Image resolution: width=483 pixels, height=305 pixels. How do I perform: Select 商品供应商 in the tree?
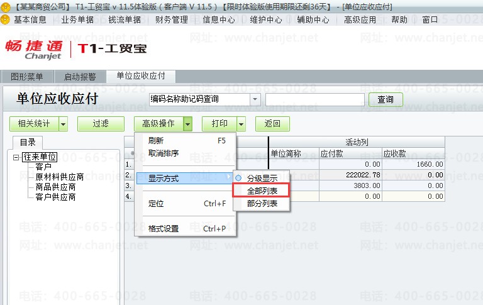pos(55,187)
